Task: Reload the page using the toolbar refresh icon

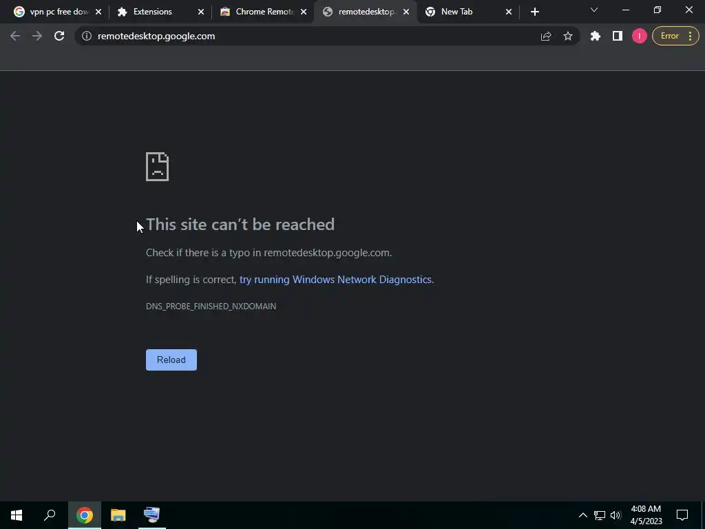Action: click(59, 36)
